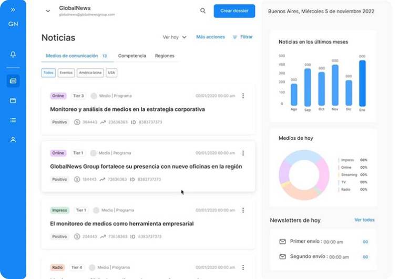Click the dollar value icon on Monitoreo y análisis card
The image size is (419, 279).
[77, 122]
